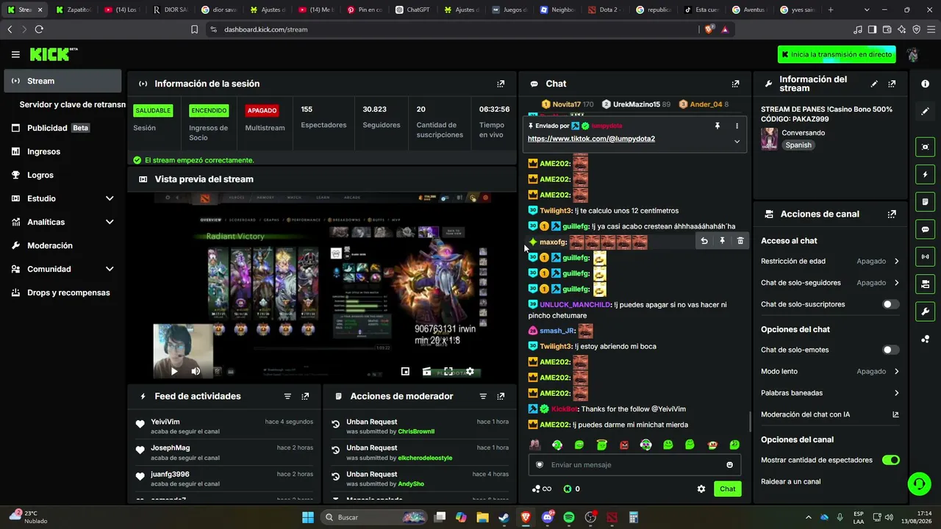The image size is (941, 529).
Task: Toggle the stream preview widget in the right rail
Action: pos(925,147)
